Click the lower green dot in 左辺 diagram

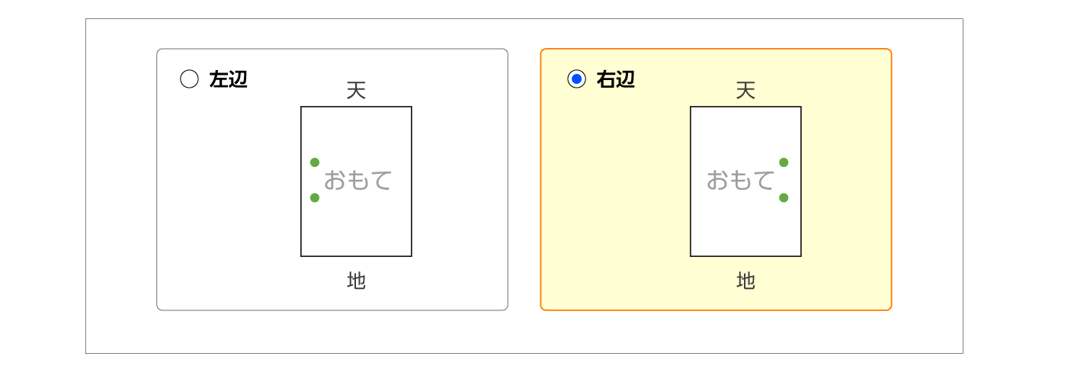[315, 197]
